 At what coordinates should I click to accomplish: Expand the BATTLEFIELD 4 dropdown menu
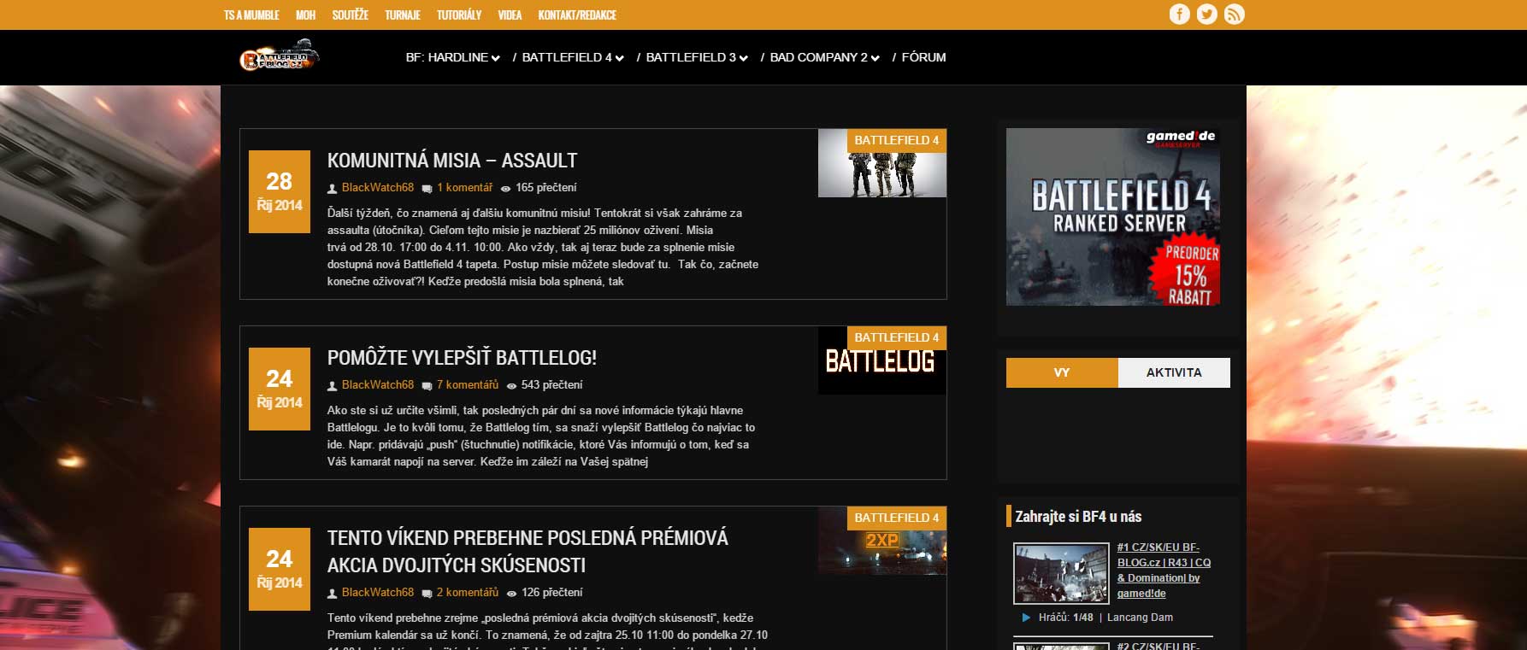point(573,57)
